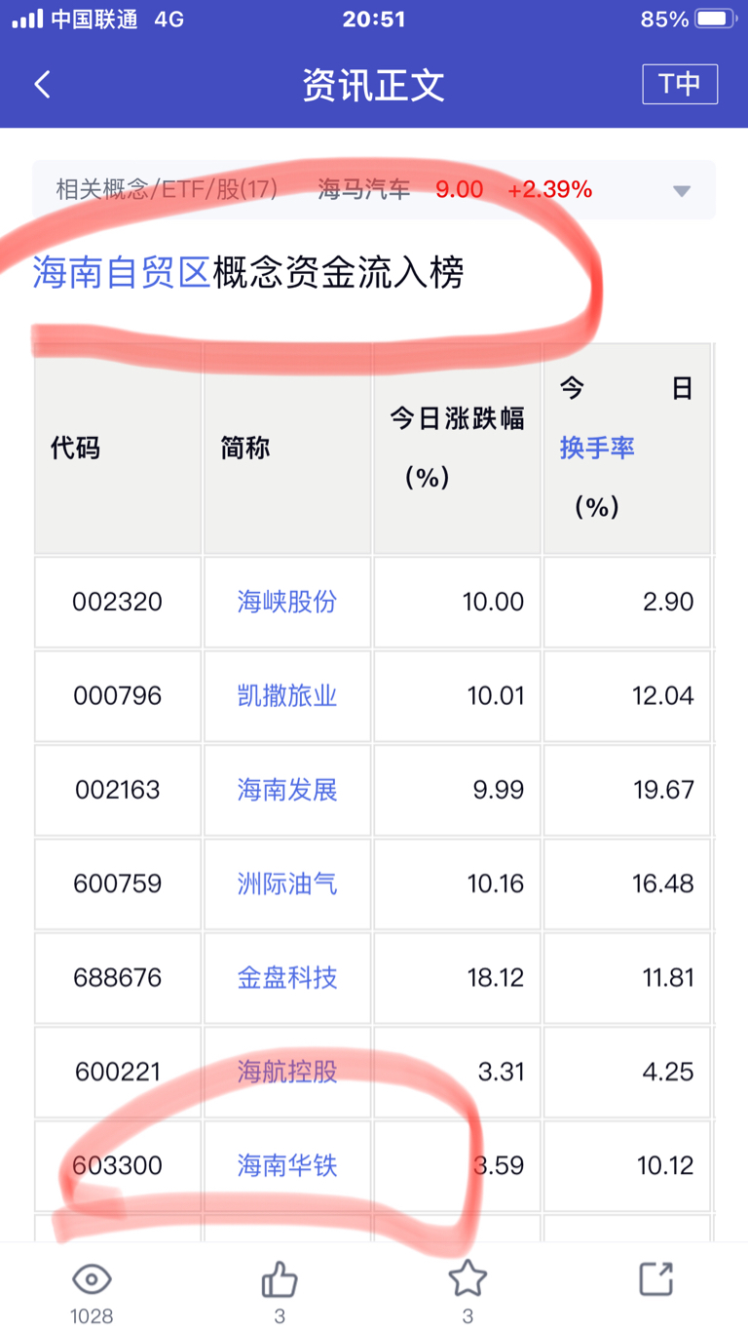Open stock 海航控股
This screenshot has height=1332, width=748.
tap(287, 1072)
